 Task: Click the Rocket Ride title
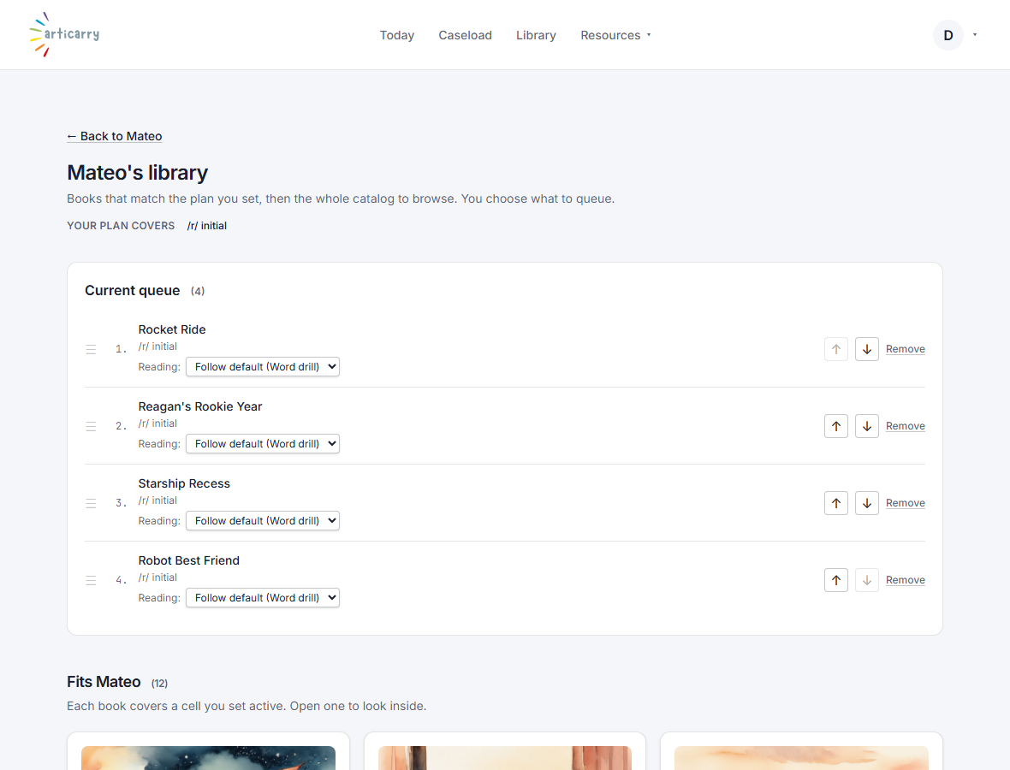pyautogui.click(x=172, y=329)
